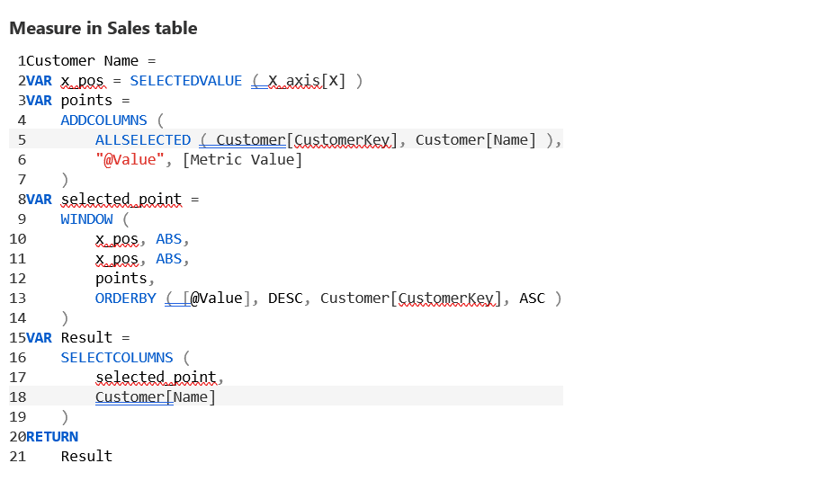
Task: Click the WINDOW function keyword
Action: click(87, 219)
